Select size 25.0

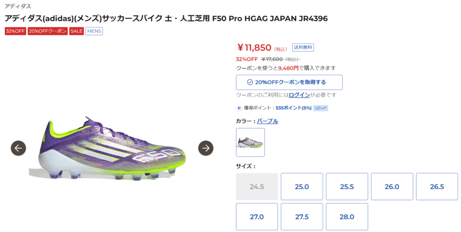[302, 187]
